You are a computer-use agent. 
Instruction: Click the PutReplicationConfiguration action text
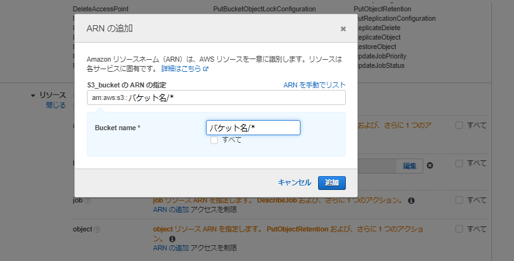coord(397,18)
